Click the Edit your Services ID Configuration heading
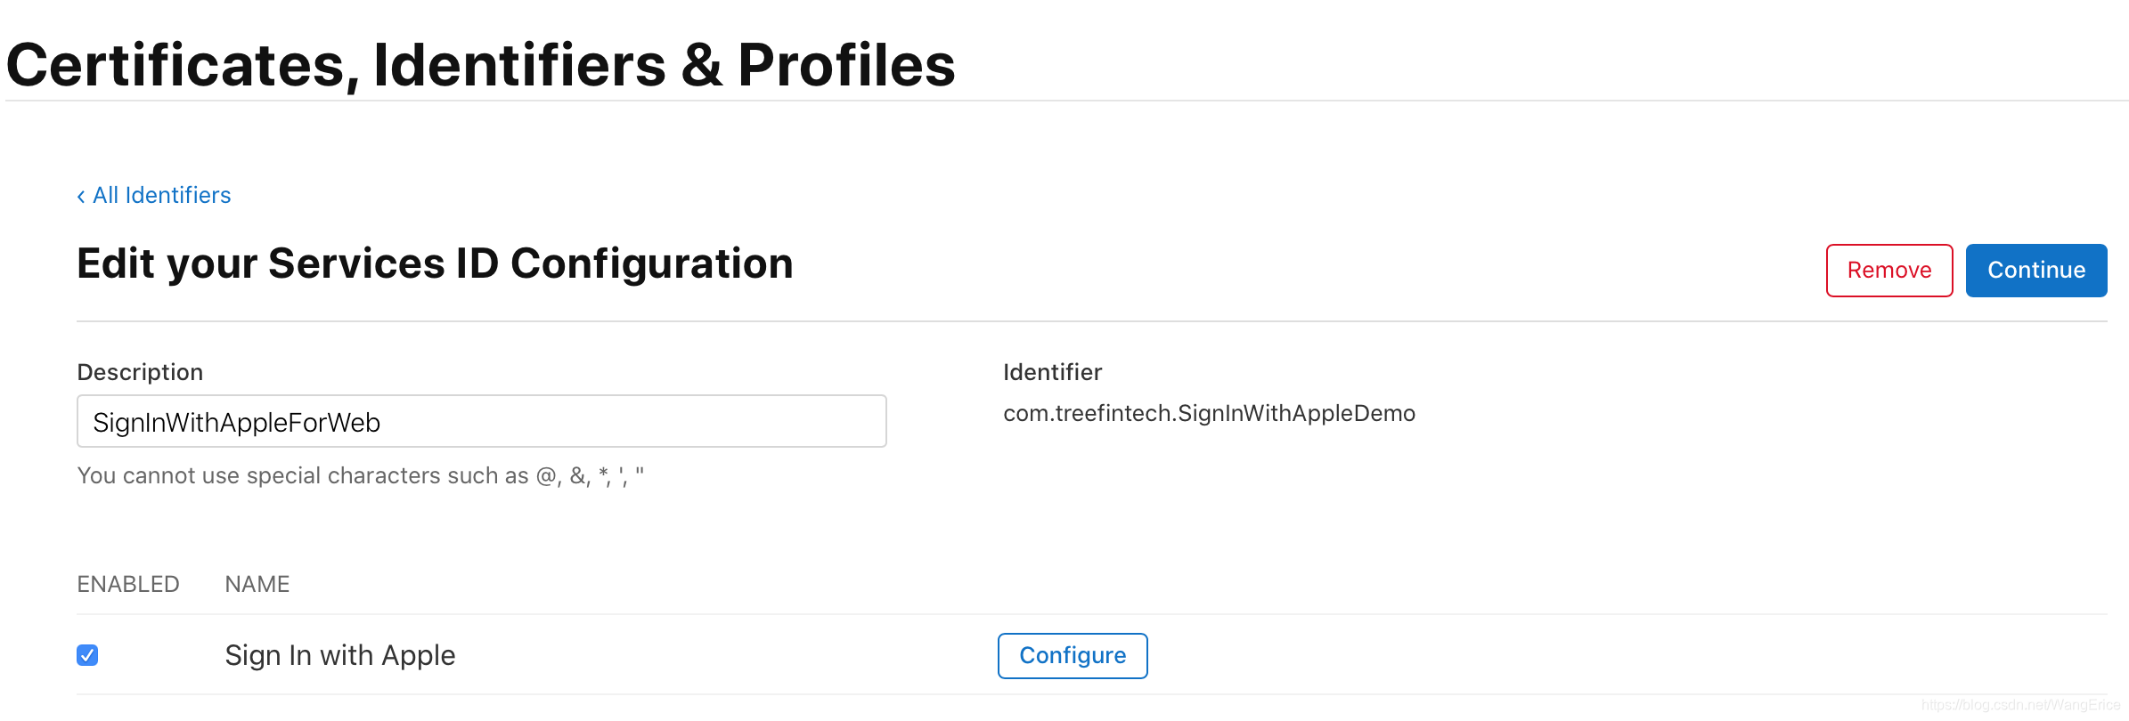 (435, 263)
